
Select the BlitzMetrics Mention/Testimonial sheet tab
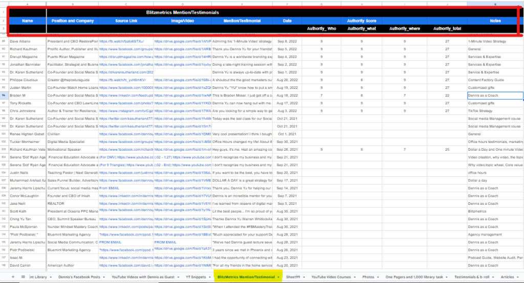246,277
